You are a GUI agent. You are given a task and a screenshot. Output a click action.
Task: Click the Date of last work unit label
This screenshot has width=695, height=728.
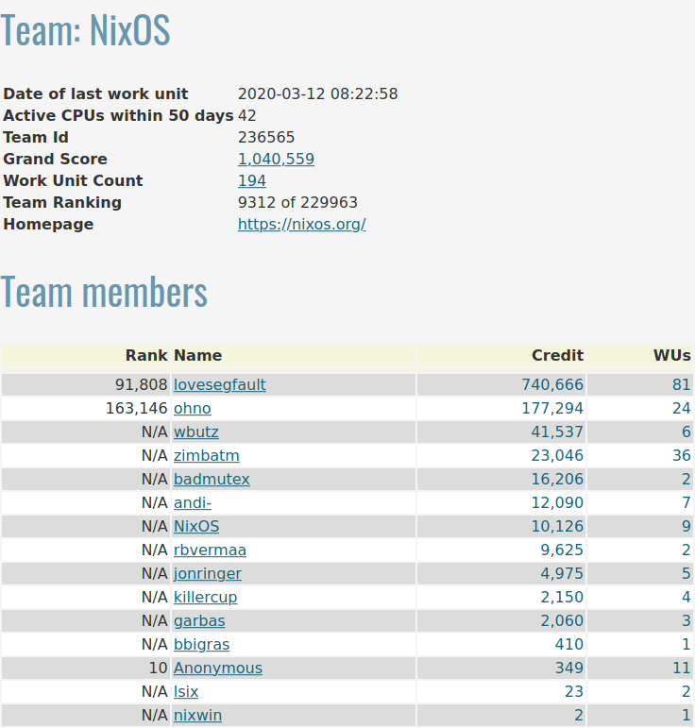coord(95,94)
